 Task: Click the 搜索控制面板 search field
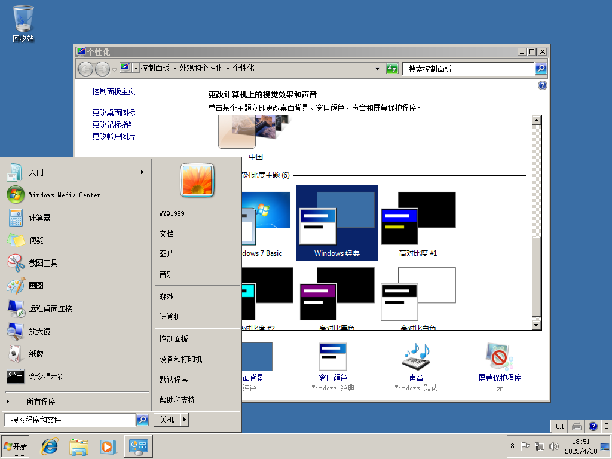click(469, 69)
